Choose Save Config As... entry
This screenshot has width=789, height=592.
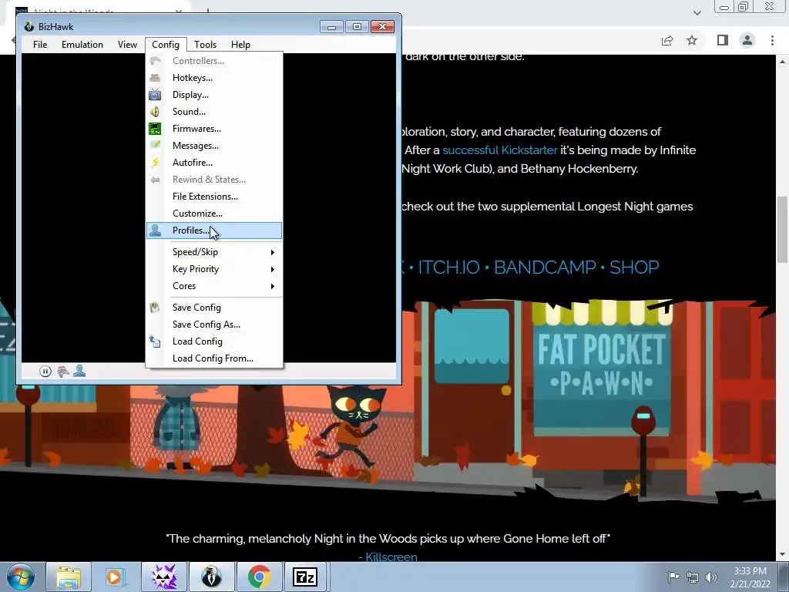coord(215,325)
